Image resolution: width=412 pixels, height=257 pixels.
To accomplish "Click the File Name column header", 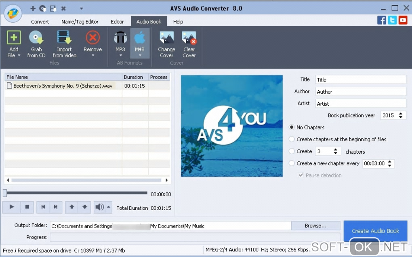I will (x=63, y=77).
